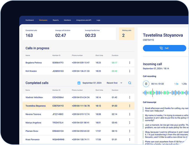The width and height of the screenshot is (189, 145).
Task: Click member ID JF22148K3
Action: (58, 114)
